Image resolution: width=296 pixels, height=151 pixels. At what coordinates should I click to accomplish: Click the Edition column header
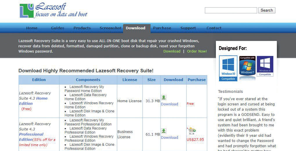point(39,80)
